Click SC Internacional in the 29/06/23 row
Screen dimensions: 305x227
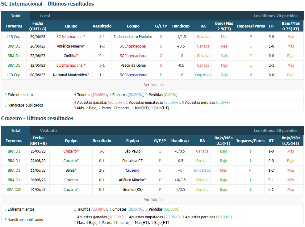click(x=70, y=37)
